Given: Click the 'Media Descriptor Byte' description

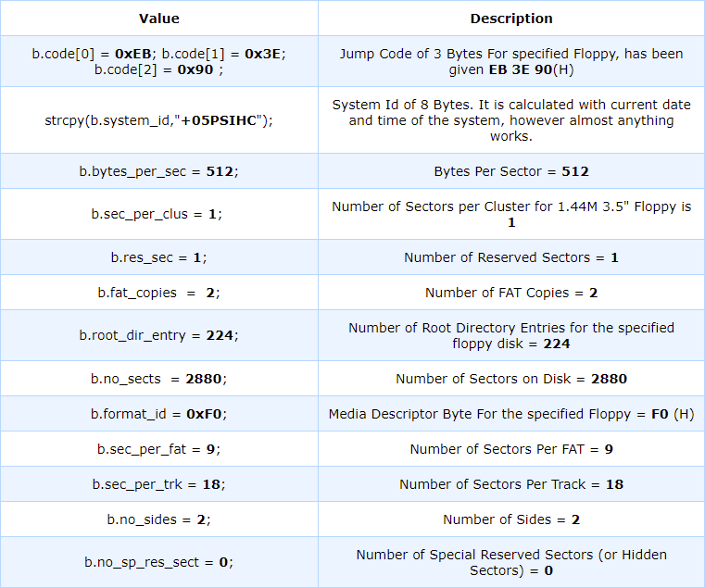Looking at the screenshot, I should click(511, 414).
